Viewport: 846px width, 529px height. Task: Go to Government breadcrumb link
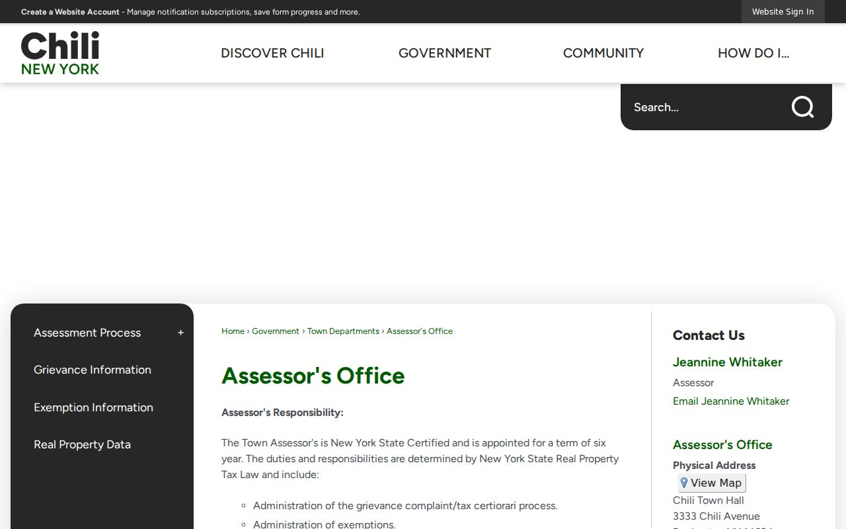(x=276, y=331)
